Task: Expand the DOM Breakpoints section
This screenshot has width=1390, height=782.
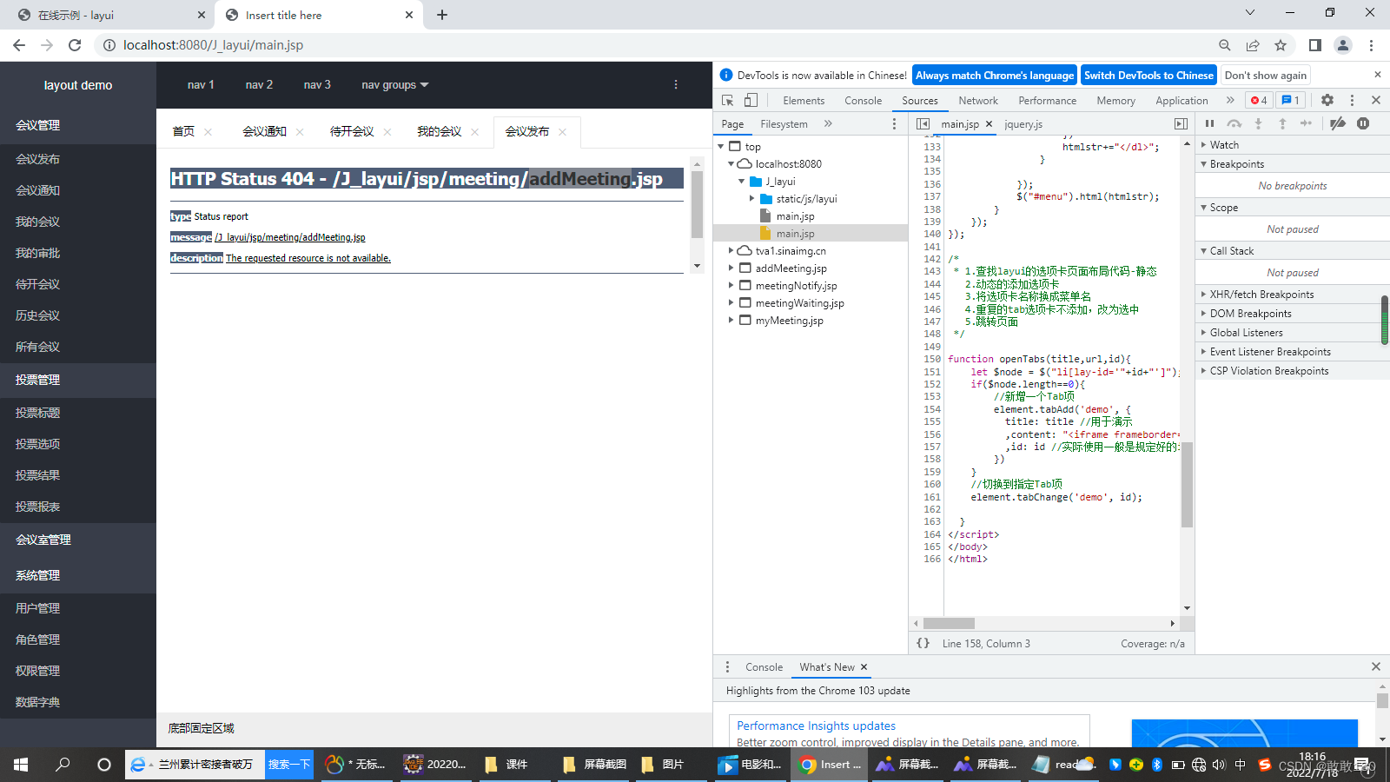Action: pos(1293,314)
